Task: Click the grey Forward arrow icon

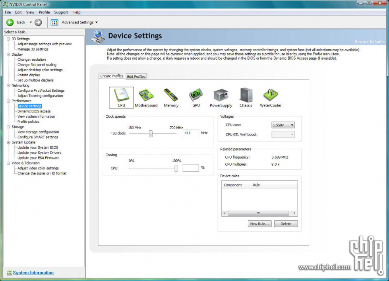Action: 38,22
